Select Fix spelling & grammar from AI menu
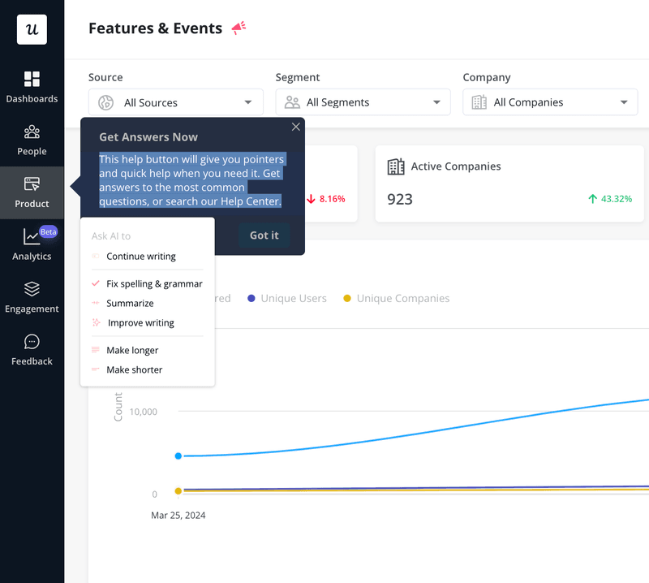The width and height of the screenshot is (649, 583). point(153,283)
